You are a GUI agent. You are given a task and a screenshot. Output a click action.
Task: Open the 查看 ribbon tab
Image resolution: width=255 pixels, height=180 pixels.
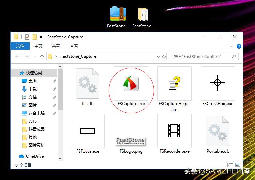tap(74, 46)
